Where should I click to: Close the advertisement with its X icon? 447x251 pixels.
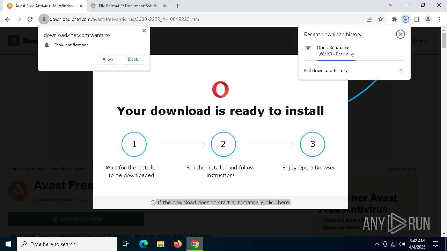[414, 176]
